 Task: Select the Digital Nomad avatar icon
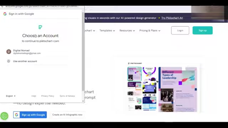(9, 52)
